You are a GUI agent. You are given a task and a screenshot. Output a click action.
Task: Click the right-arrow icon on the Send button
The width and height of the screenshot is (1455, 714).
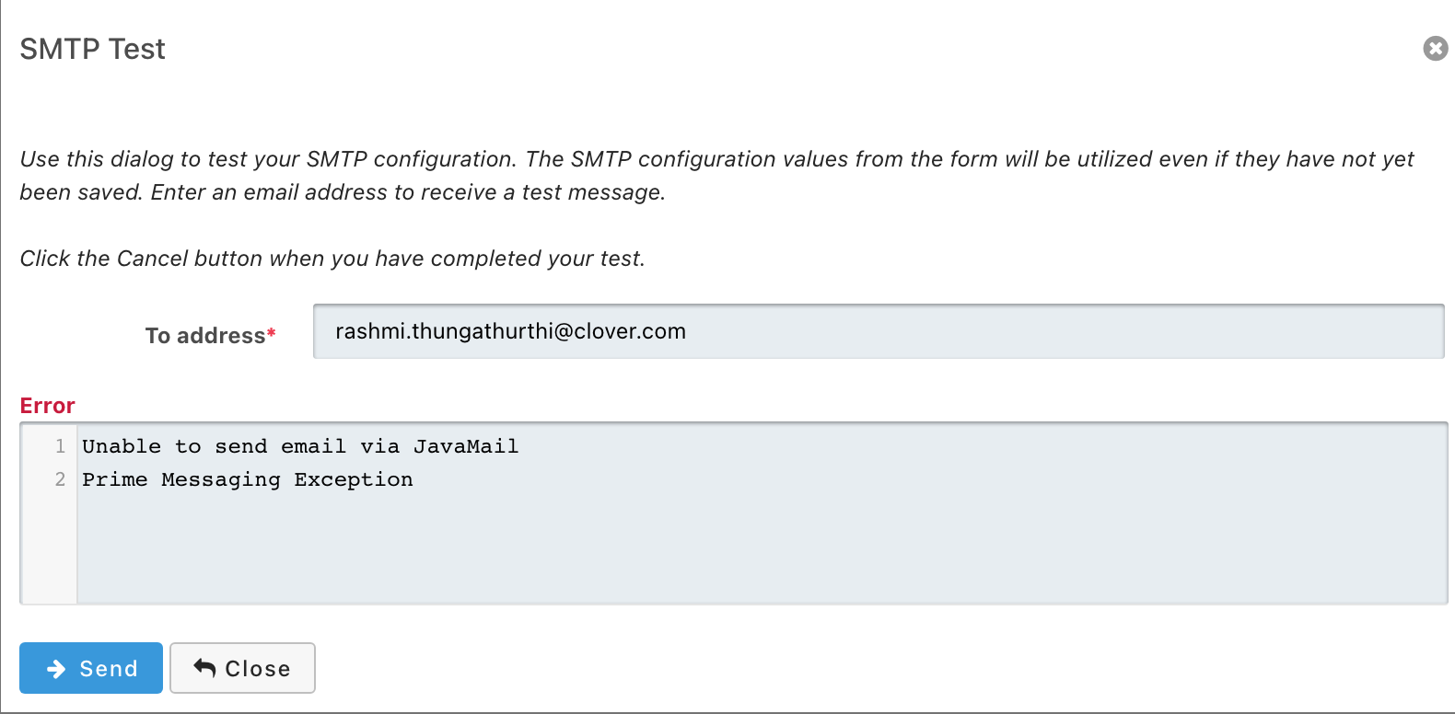pyautogui.click(x=56, y=669)
